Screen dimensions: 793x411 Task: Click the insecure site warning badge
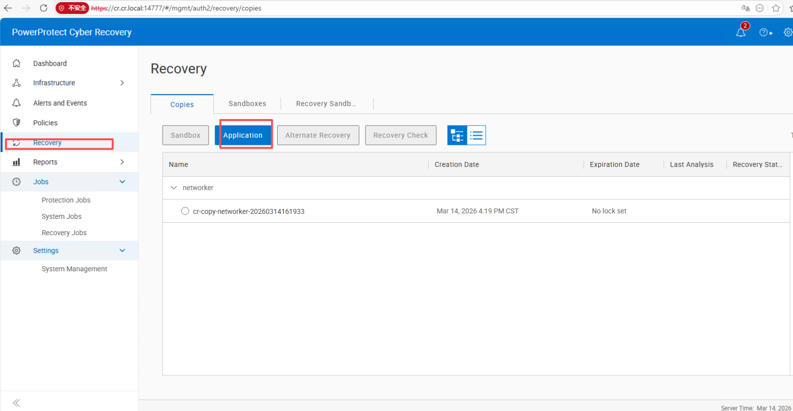coord(72,8)
